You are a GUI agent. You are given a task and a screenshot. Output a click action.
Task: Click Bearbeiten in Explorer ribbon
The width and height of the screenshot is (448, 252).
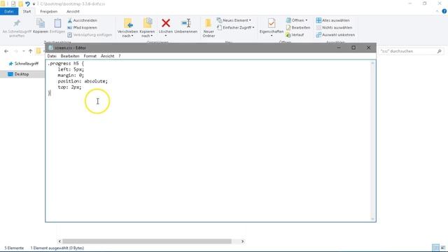click(x=298, y=27)
